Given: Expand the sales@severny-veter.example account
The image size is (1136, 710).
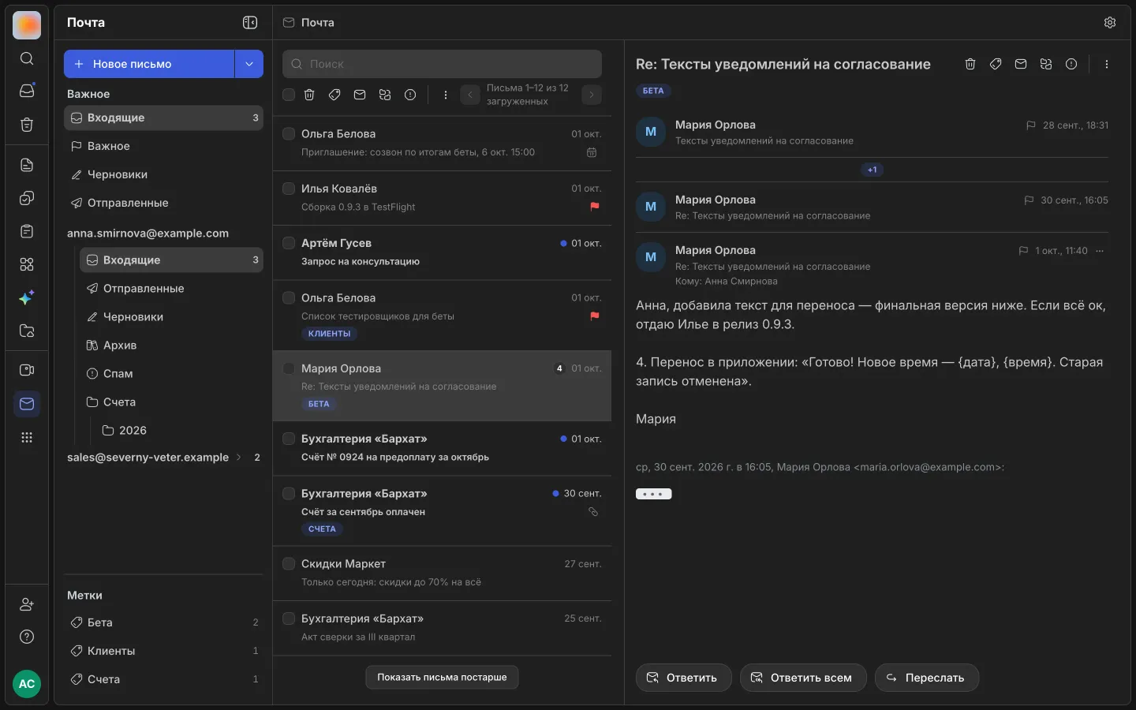Looking at the screenshot, I should tap(239, 458).
